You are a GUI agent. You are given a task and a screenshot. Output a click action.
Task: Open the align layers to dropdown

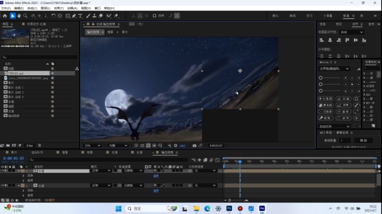(352, 32)
